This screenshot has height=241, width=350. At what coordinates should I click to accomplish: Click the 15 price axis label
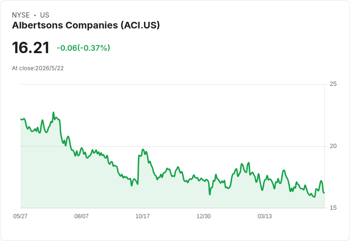(333, 208)
